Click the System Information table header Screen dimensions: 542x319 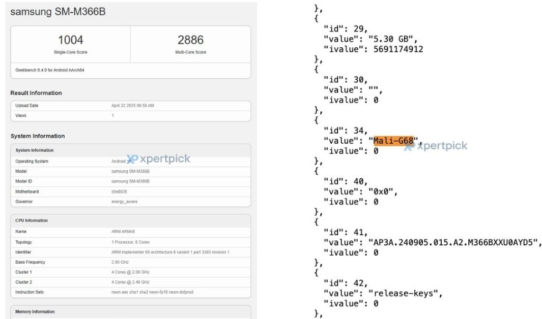click(131, 150)
